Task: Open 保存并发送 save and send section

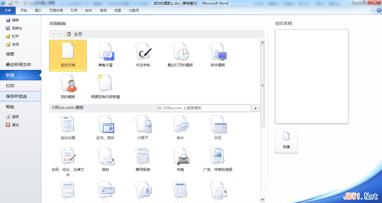Action: 21,97
